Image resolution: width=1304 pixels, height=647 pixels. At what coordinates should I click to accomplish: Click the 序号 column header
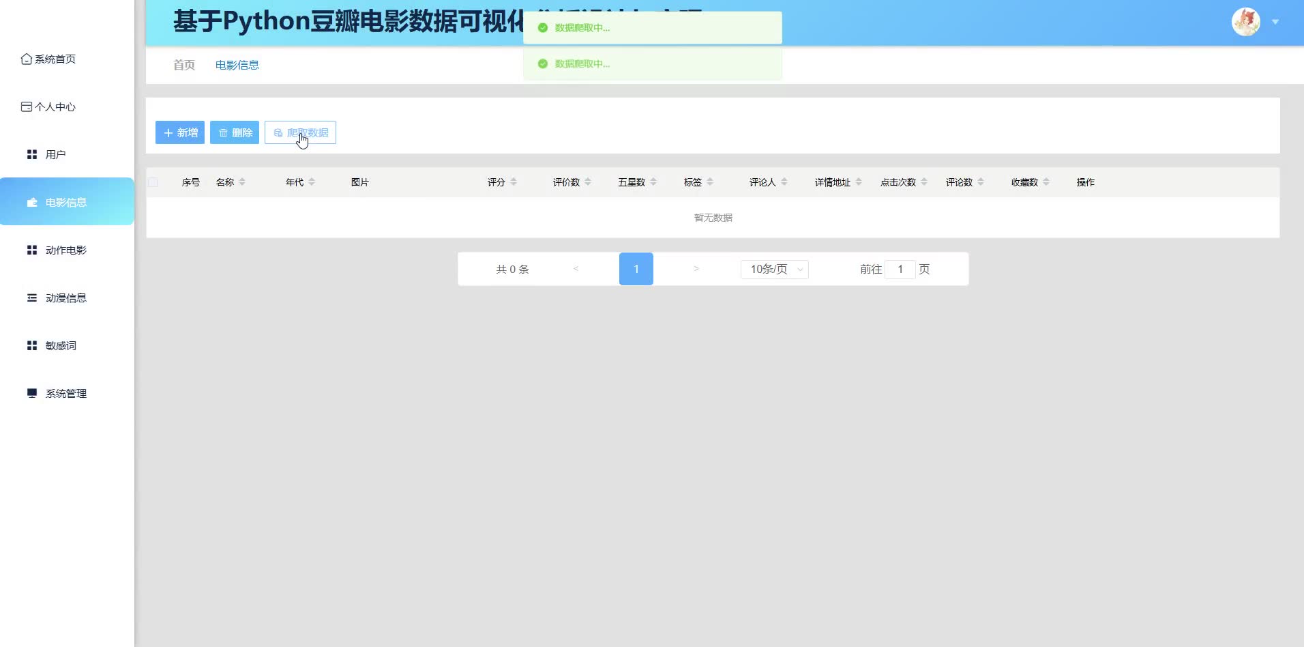[191, 182]
